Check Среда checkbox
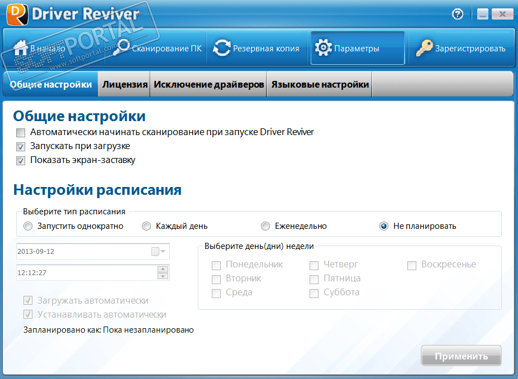This screenshot has width=518, height=379. click(x=216, y=294)
